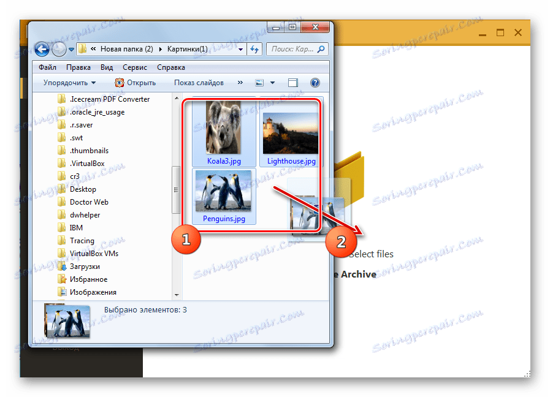Toggle the preview pane icon
The width and height of the screenshot is (550, 397).
tap(293, 83)
